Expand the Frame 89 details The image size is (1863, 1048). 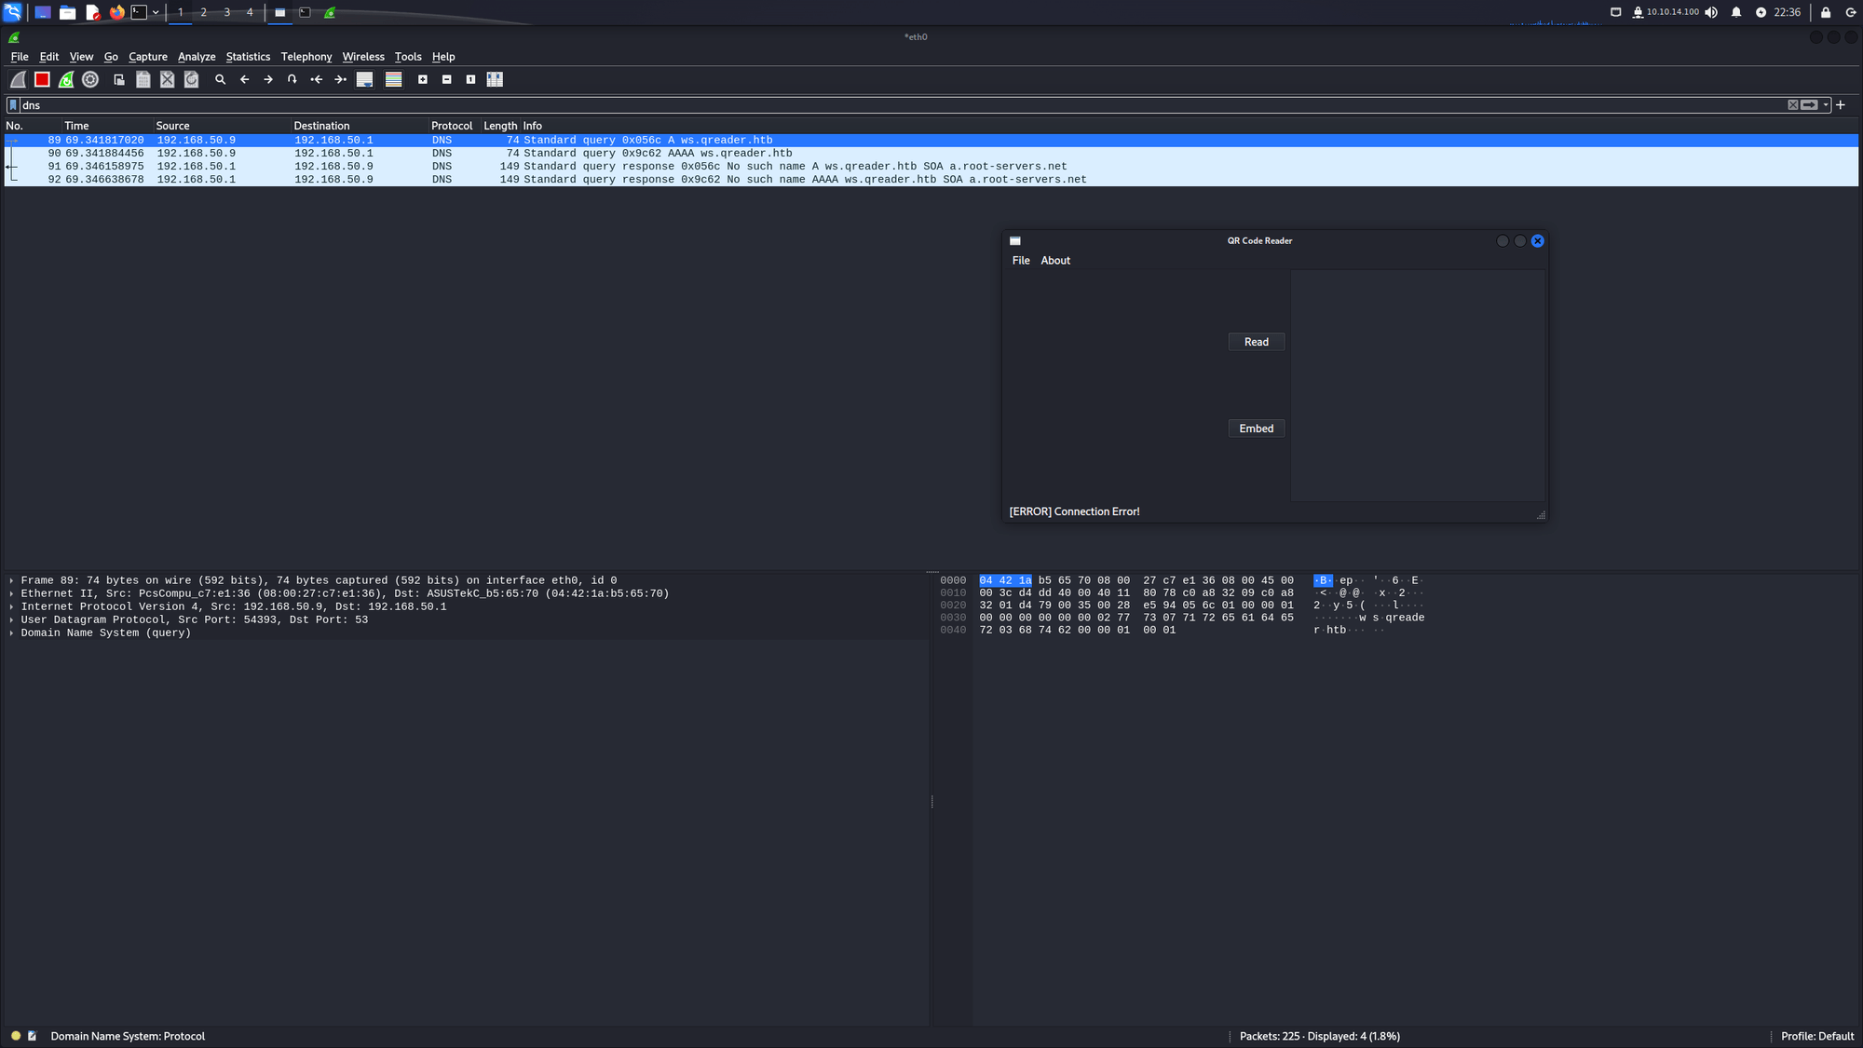coord(11,580)
